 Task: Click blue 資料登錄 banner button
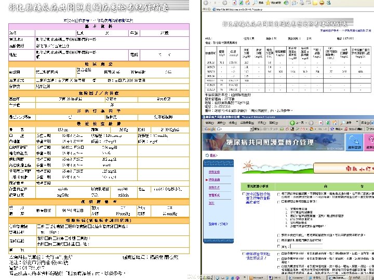tap(354, 142)
